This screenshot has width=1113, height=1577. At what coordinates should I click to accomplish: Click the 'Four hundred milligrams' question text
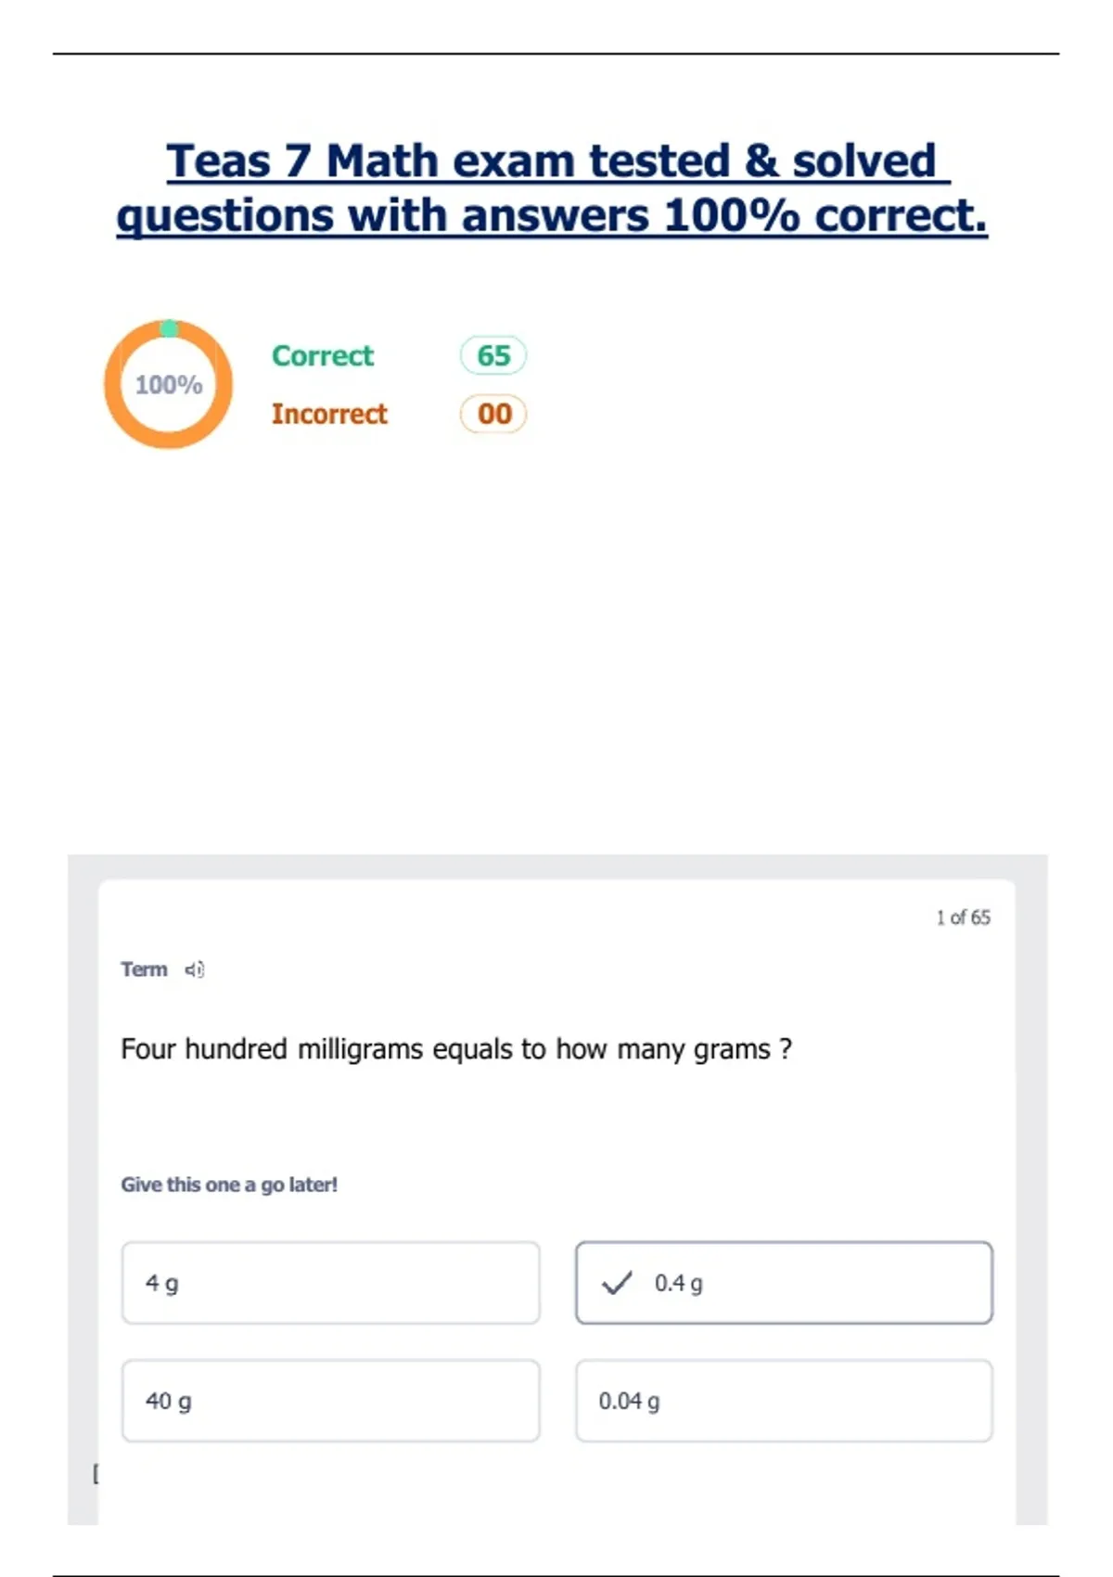[456, 1049]
